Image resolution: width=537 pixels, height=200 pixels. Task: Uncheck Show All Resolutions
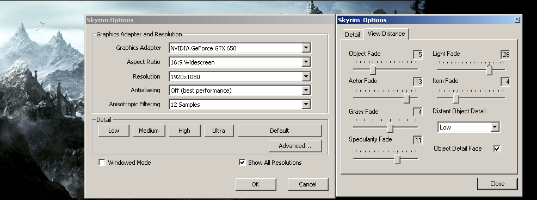[242, 163]
